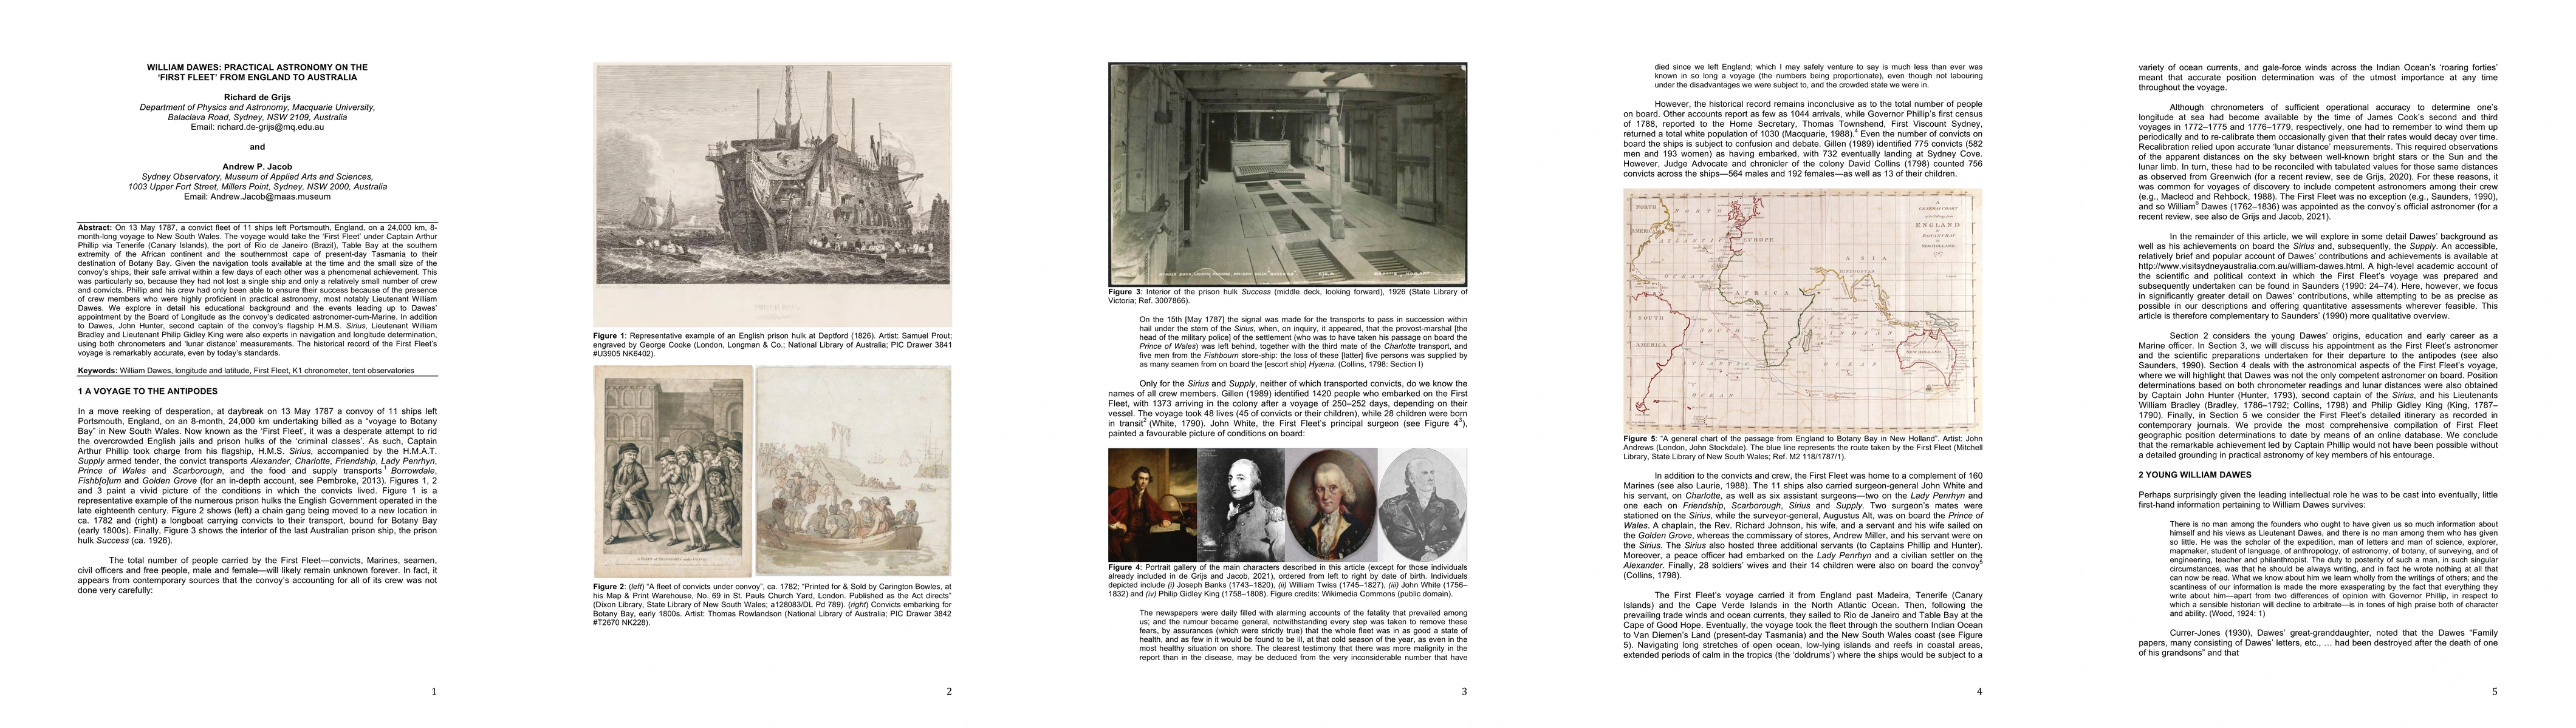Click the Philip Gidley King portrait
This screenshot has height=728, width=2576.
pyautogui.click(x=1422, y=504)
